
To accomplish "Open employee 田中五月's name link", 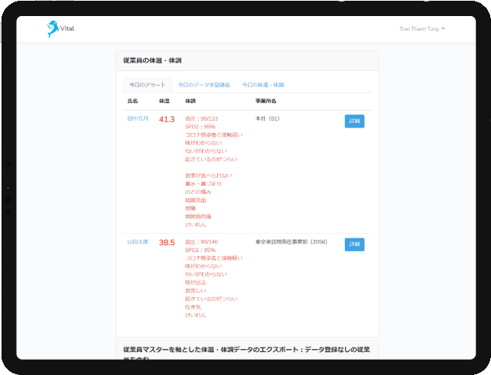I will tap(138, 119).
